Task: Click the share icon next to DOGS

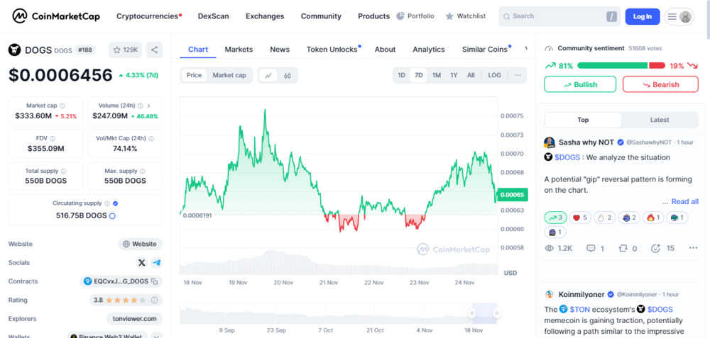Action: coord(154,50)
